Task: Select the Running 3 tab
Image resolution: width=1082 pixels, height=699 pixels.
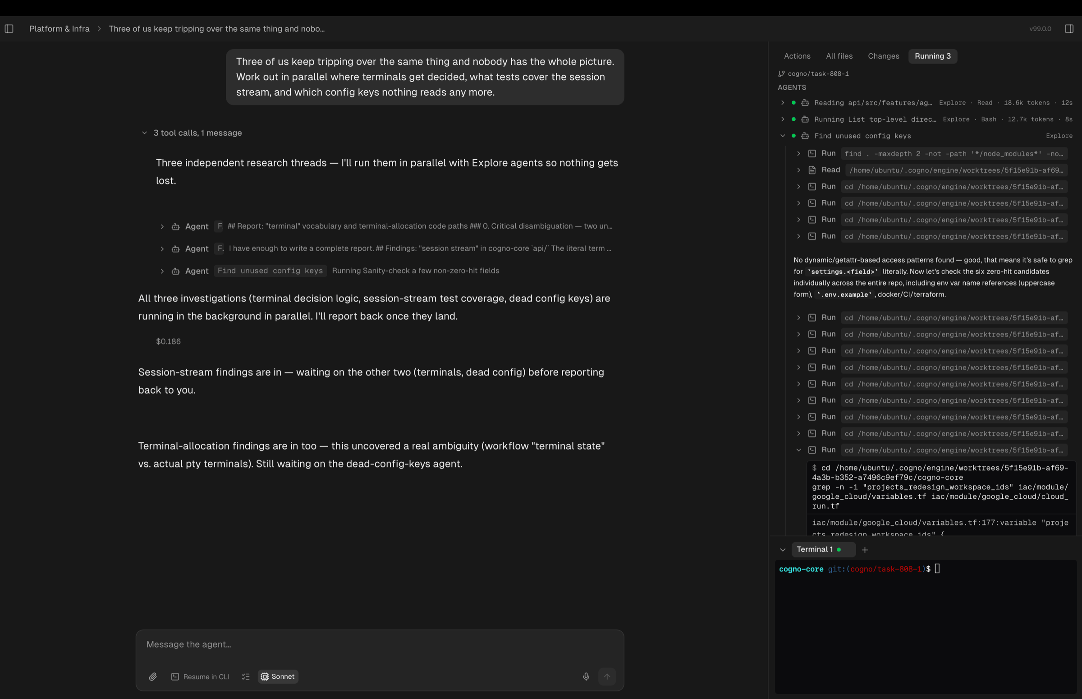Action: pos(932,56)
